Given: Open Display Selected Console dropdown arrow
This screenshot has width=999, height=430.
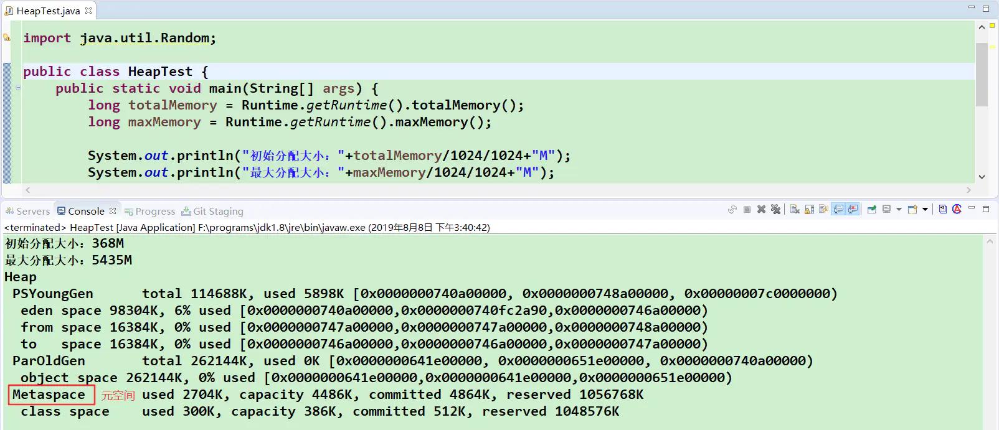Looking at the screenshot, I should click(899, 210).
